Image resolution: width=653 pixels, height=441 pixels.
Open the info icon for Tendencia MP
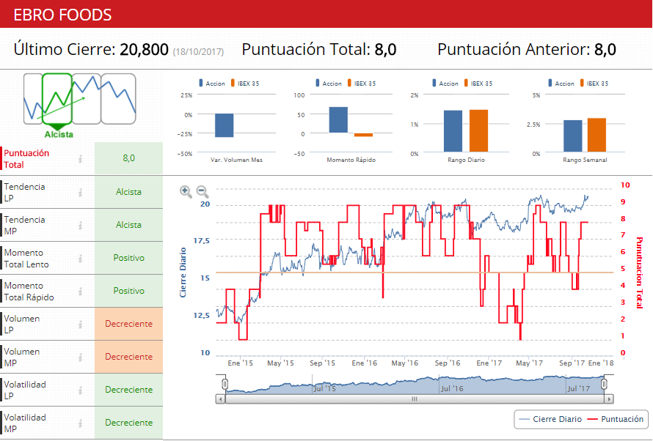[81, 226]
